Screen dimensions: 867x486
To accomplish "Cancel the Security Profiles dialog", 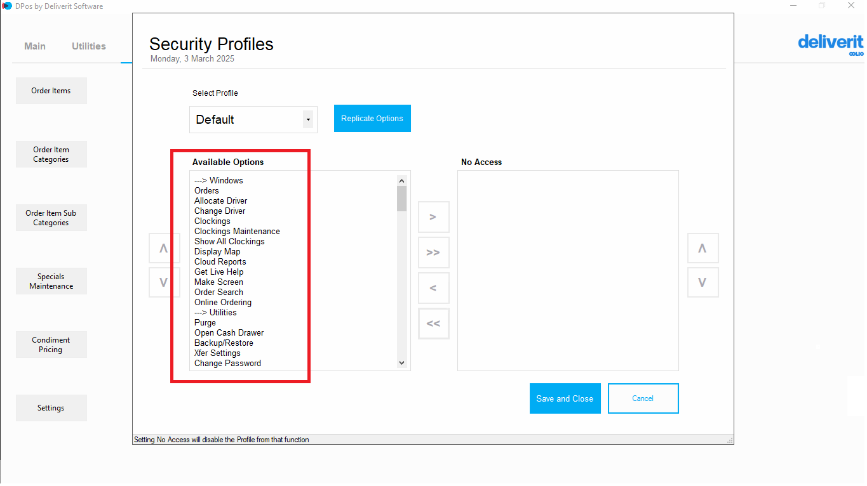I will point(643,398).
